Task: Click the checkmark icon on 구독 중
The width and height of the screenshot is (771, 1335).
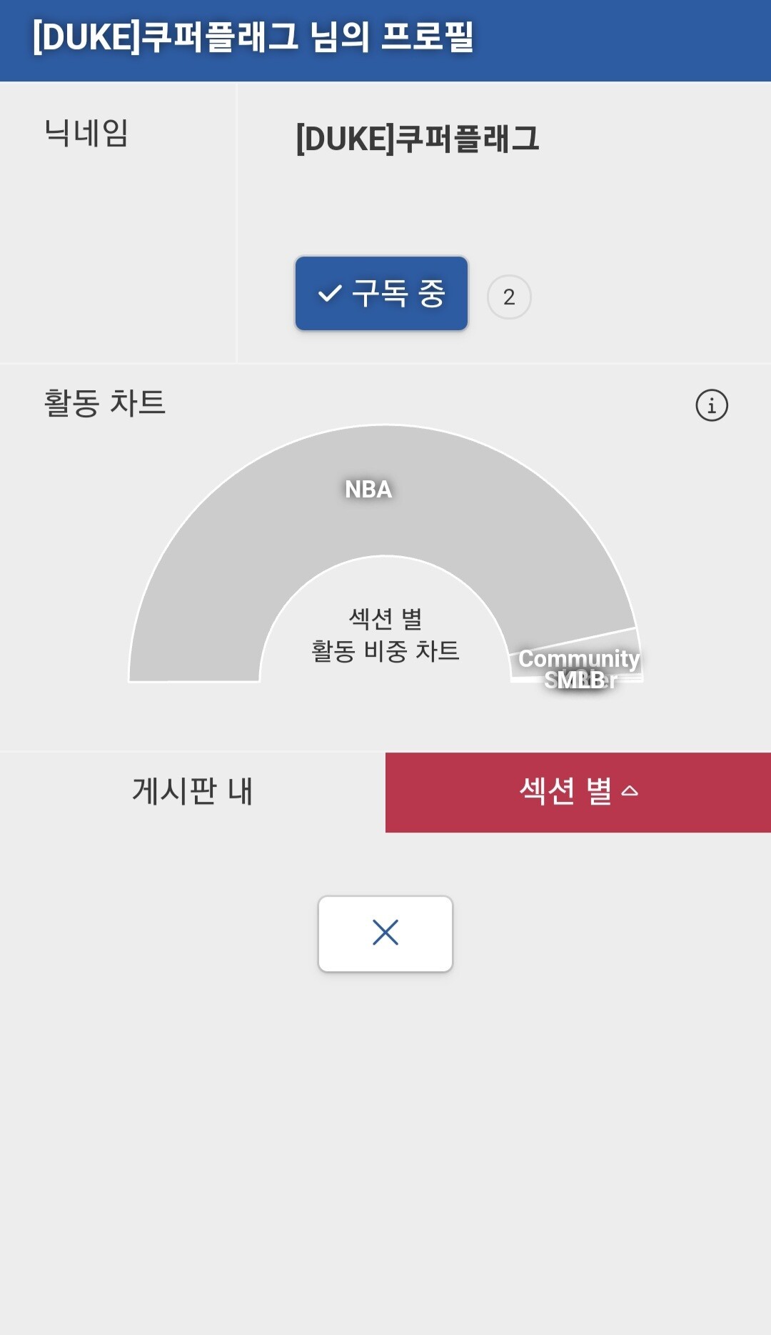Action: point(330,294)
